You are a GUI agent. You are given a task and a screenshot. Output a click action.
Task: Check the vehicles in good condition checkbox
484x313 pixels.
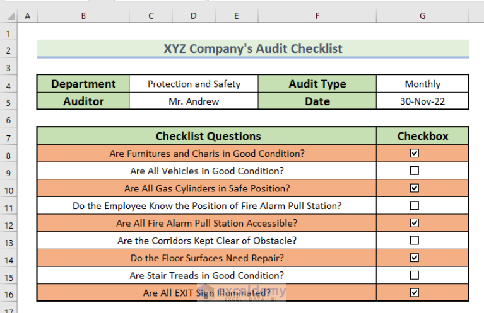click(415, 171)
